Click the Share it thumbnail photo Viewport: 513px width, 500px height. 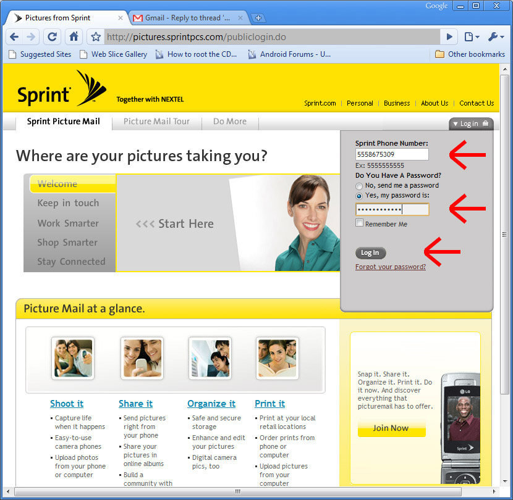(142, 358)
